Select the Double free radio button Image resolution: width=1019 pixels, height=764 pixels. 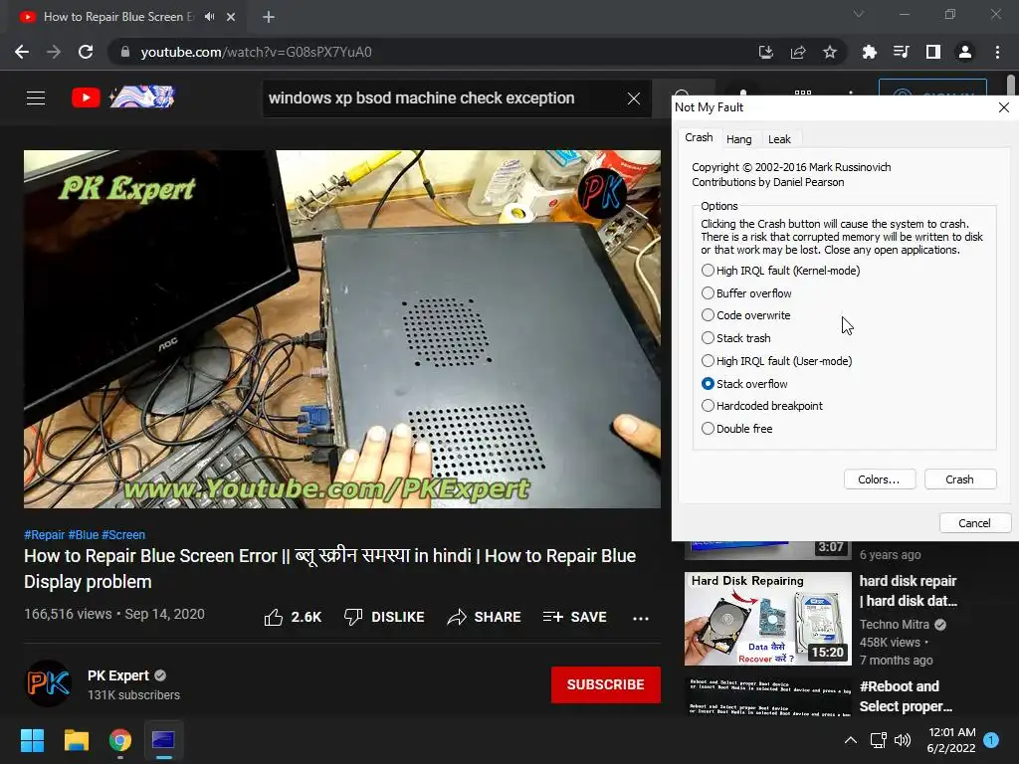pyautogui.click(x=737, y=429)
